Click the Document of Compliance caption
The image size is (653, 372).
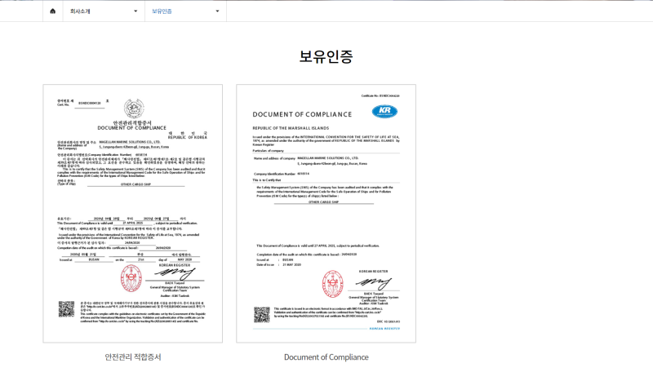tap(326, 357)
